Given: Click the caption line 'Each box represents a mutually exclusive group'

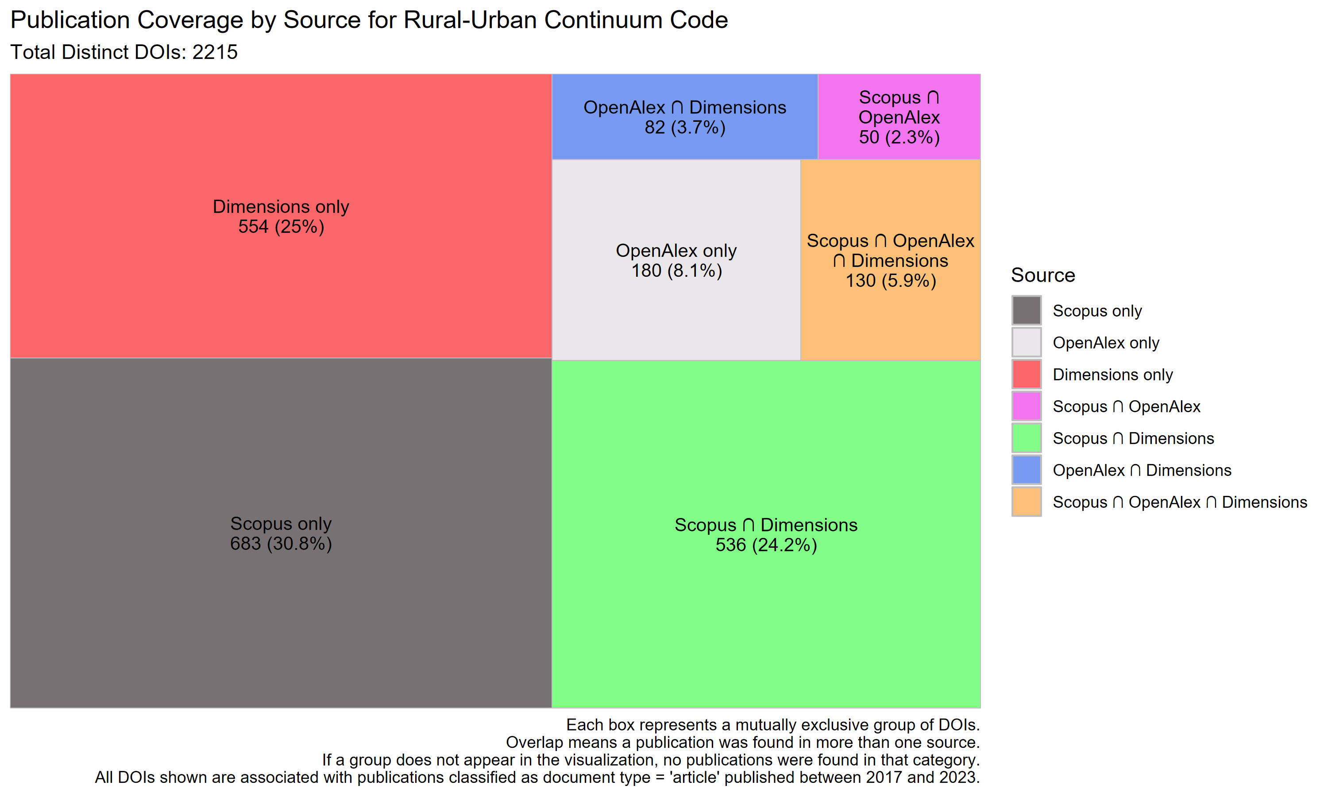Looking at the screenshot, I should [x=773, y=724].
